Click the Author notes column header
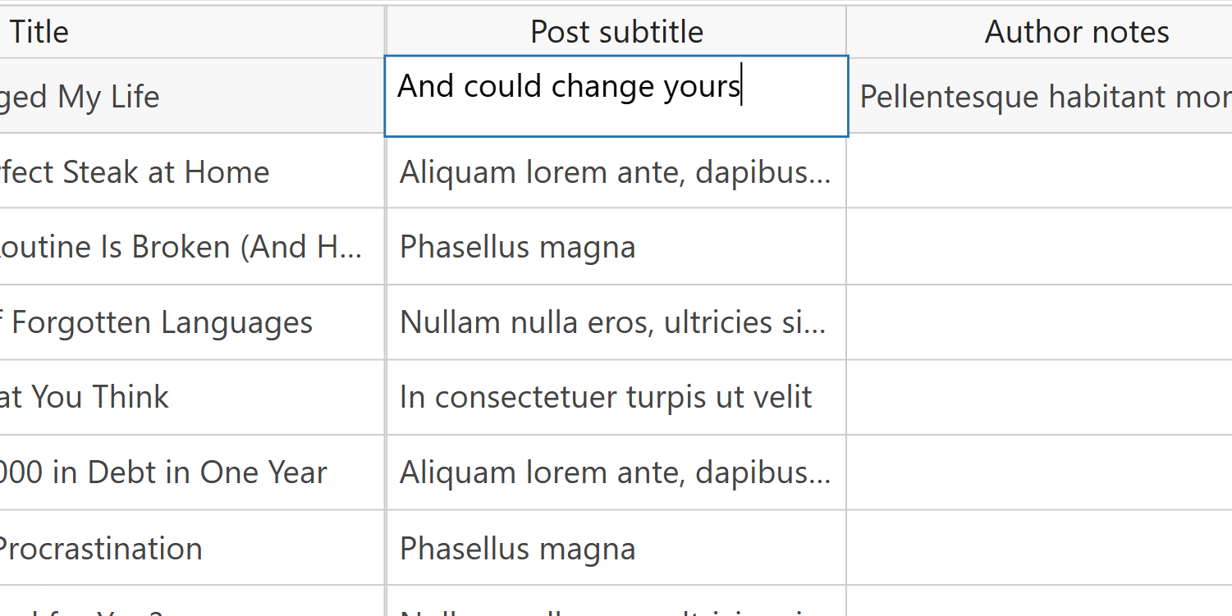The width and height of the screenshot is (1232, 616). pyautogui.click(x=1039, y=32)
